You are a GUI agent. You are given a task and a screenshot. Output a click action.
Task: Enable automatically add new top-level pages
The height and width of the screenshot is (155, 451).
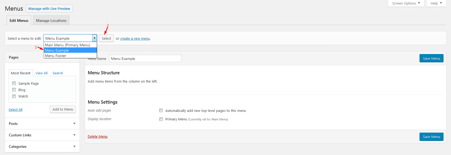point(161,111)
